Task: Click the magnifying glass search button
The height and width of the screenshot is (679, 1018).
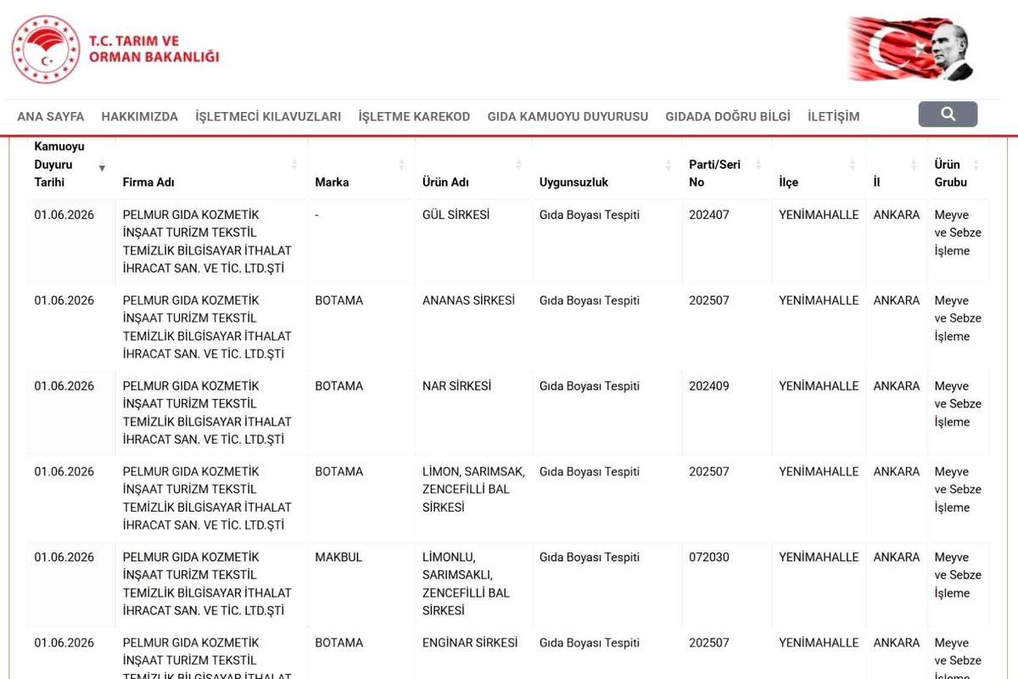Action: click(948, 114)
